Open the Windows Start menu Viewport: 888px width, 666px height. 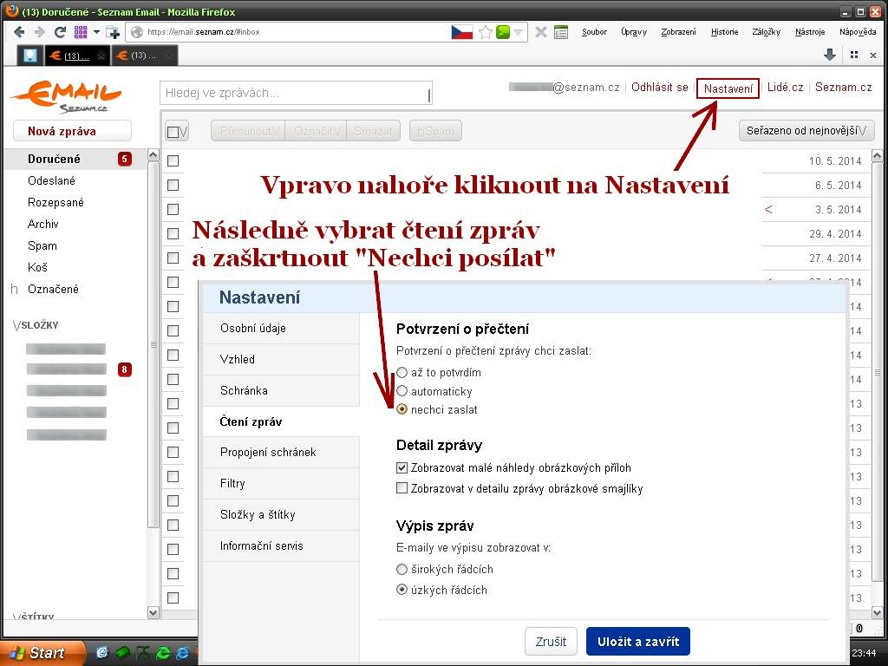coord(42,653)
